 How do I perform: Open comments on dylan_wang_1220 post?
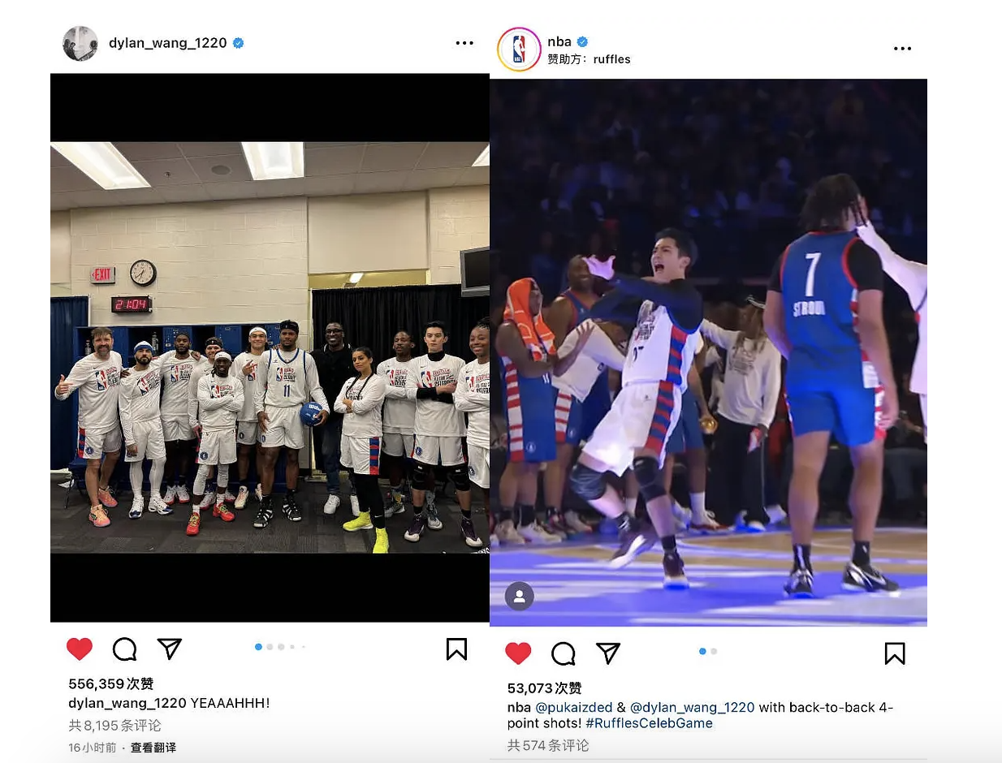(x=124, y=649)
